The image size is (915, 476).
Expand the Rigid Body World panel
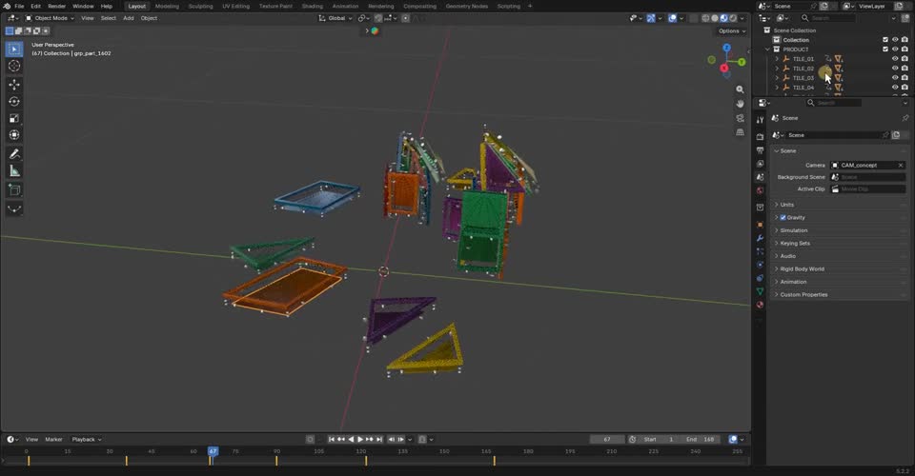click(x=839, y=268)
